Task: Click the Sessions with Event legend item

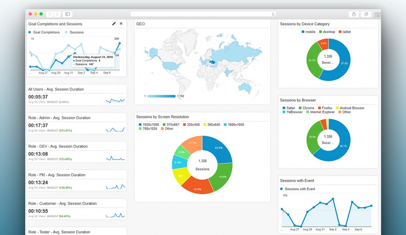Action: [298, 189]
